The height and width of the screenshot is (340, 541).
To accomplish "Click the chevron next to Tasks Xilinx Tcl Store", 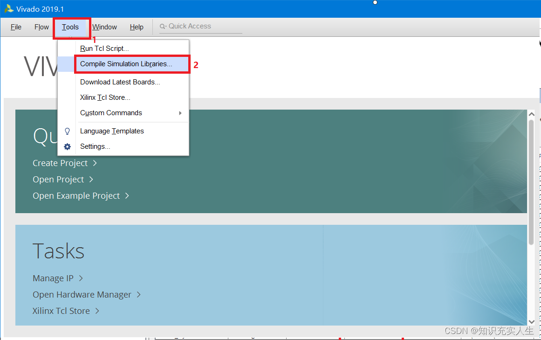I will coord(97,311).
